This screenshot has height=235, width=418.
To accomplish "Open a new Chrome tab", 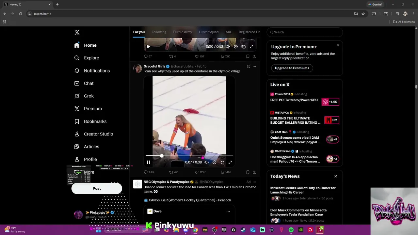I will [57, 5].
